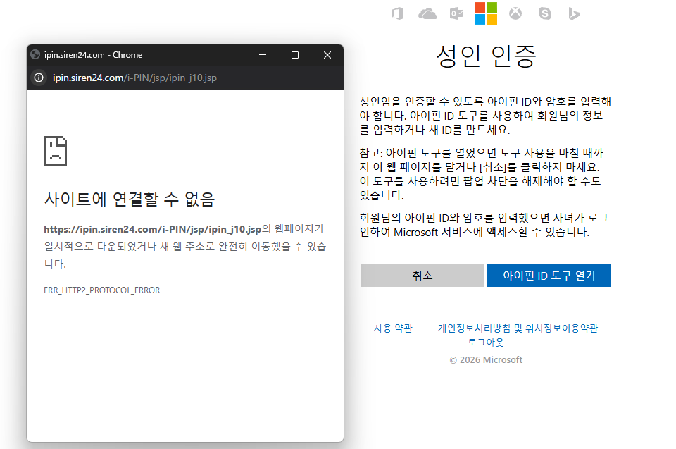Click the Skype icon in the header
676x449 pixels.
click(545, 14)
